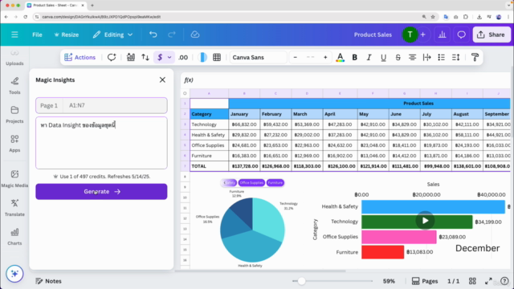This screenshot has width=514, height=289.
Task: Expand the Editing mode dropdown
Action: point(112,35)
